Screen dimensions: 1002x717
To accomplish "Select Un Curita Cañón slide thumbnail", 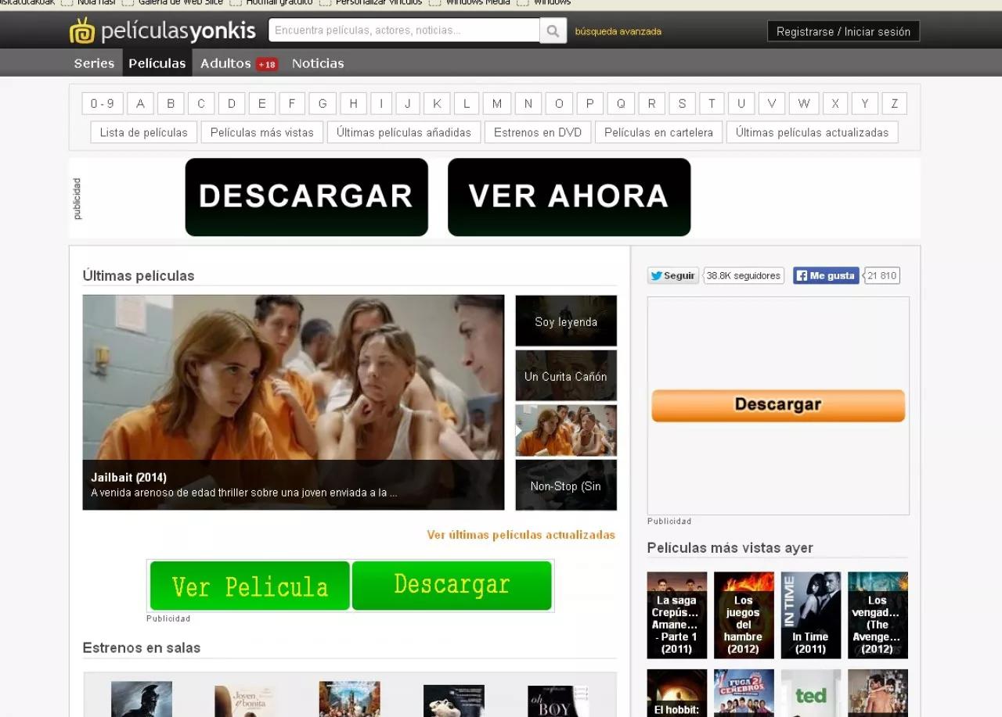I will 566,375.
